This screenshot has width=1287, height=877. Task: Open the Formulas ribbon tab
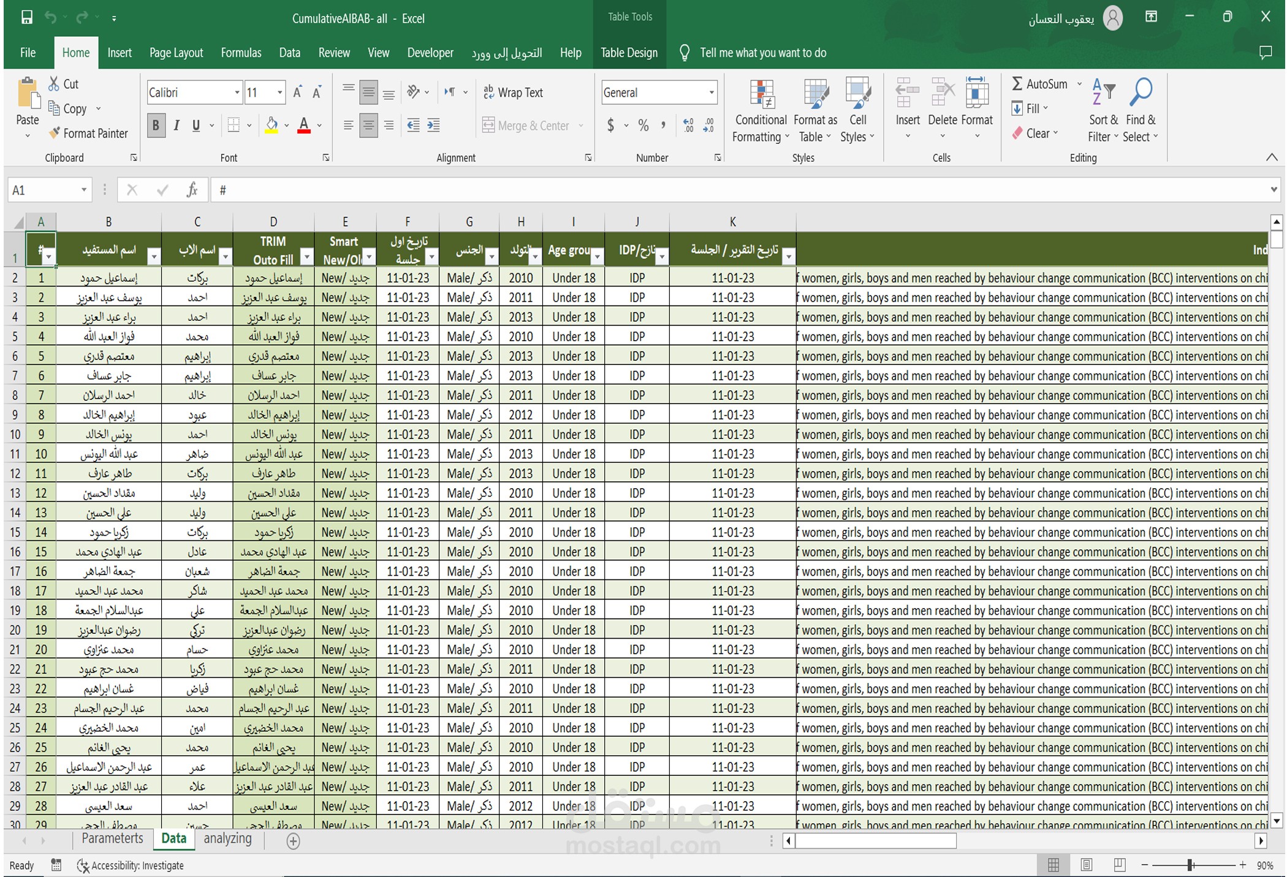point(241,53)
